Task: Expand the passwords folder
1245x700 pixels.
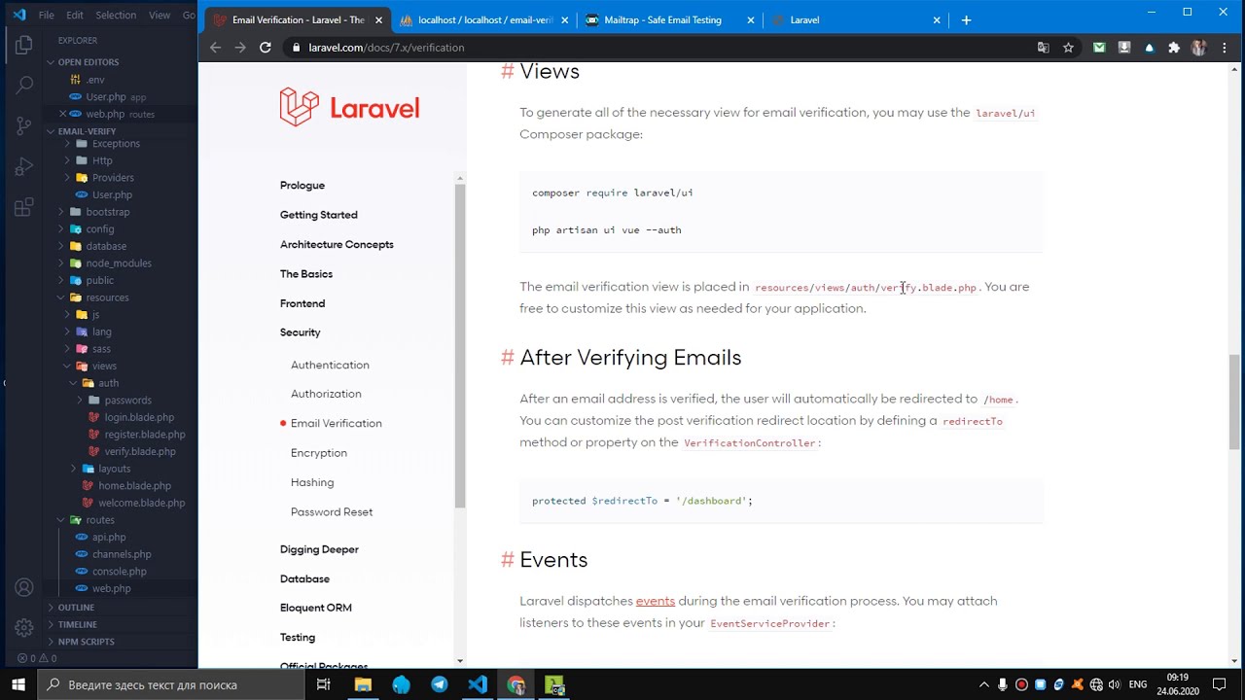Action: [127, 400]
